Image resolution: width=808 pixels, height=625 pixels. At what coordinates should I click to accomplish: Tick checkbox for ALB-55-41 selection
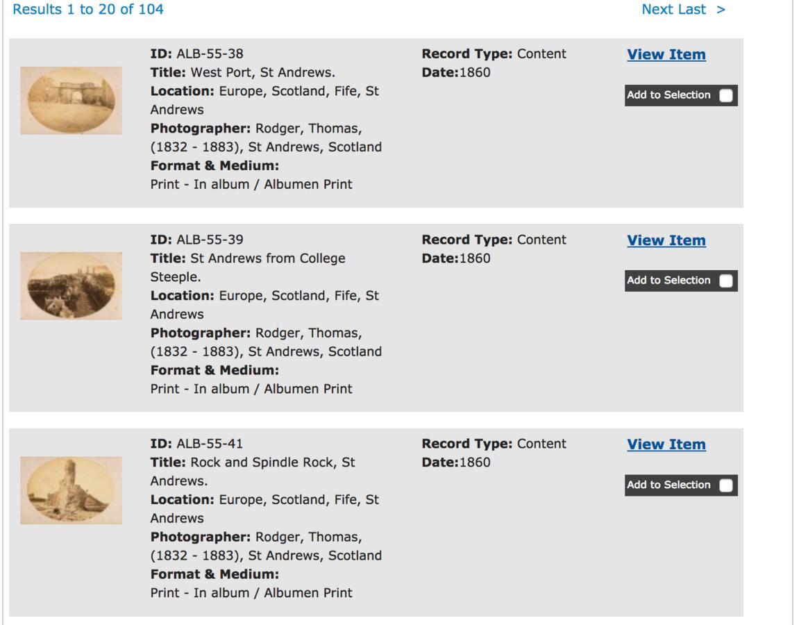725,485
